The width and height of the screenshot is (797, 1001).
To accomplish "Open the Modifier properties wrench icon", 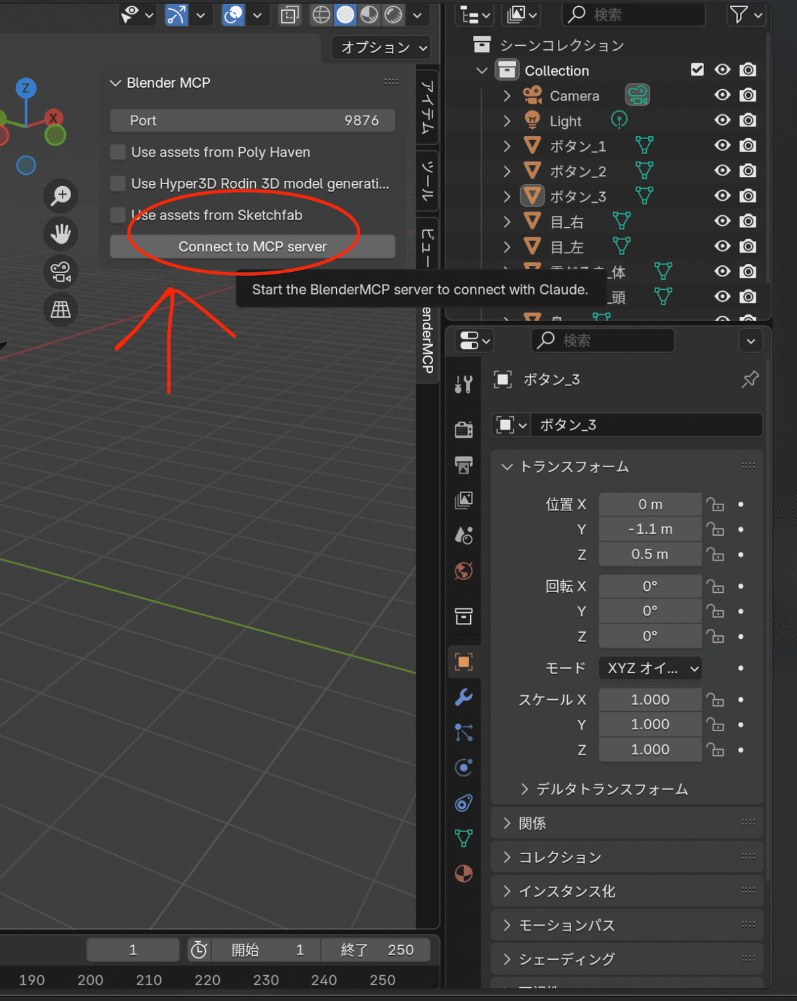I will (x=464, y=698).
